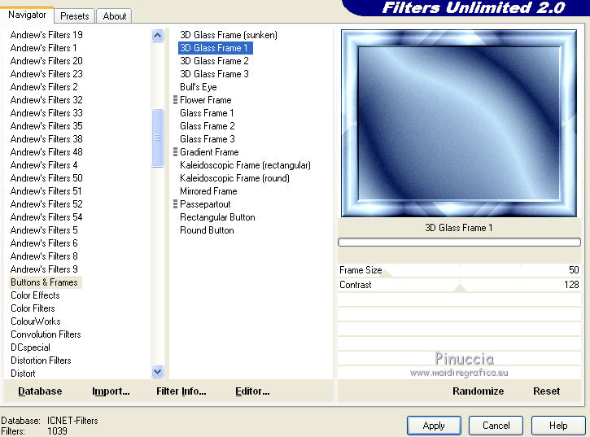Select Andrew's Filters 23 category

(x=46, y=74)
